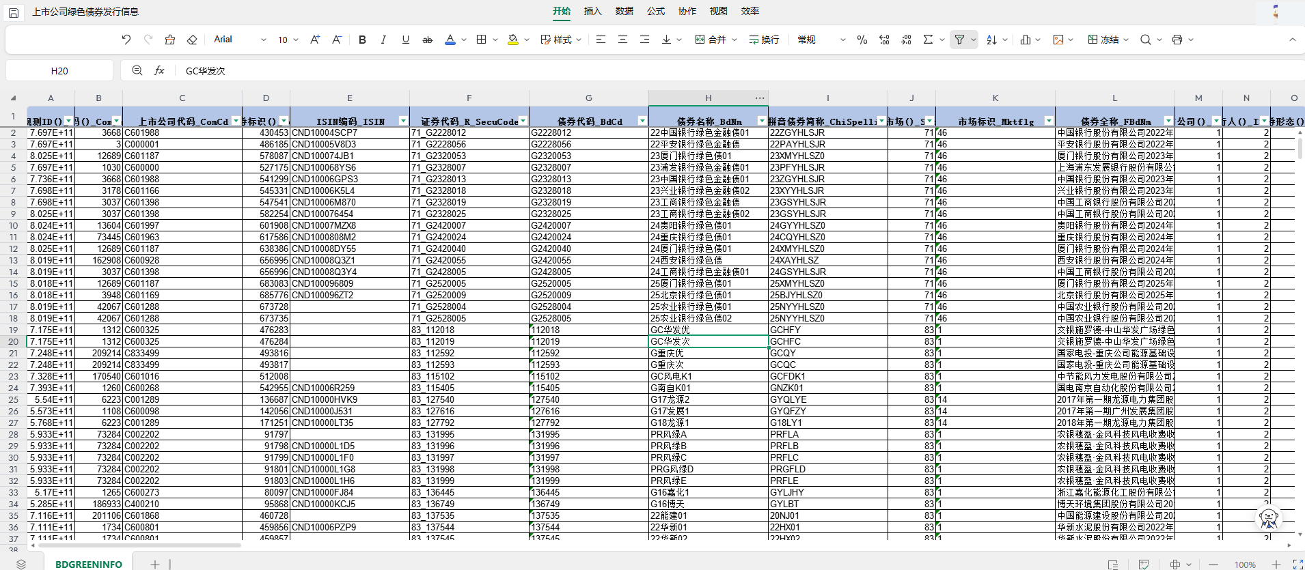The width and height of the screenshot is (1305, 570).
Task: Undo the last edit
Action: click(x=126, y=40)
